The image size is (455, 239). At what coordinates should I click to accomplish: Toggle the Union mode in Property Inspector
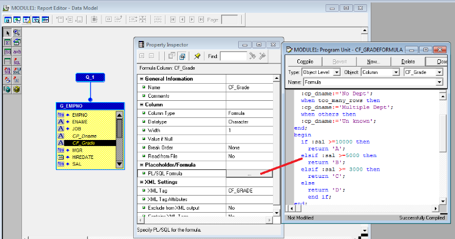coord(172,56)
